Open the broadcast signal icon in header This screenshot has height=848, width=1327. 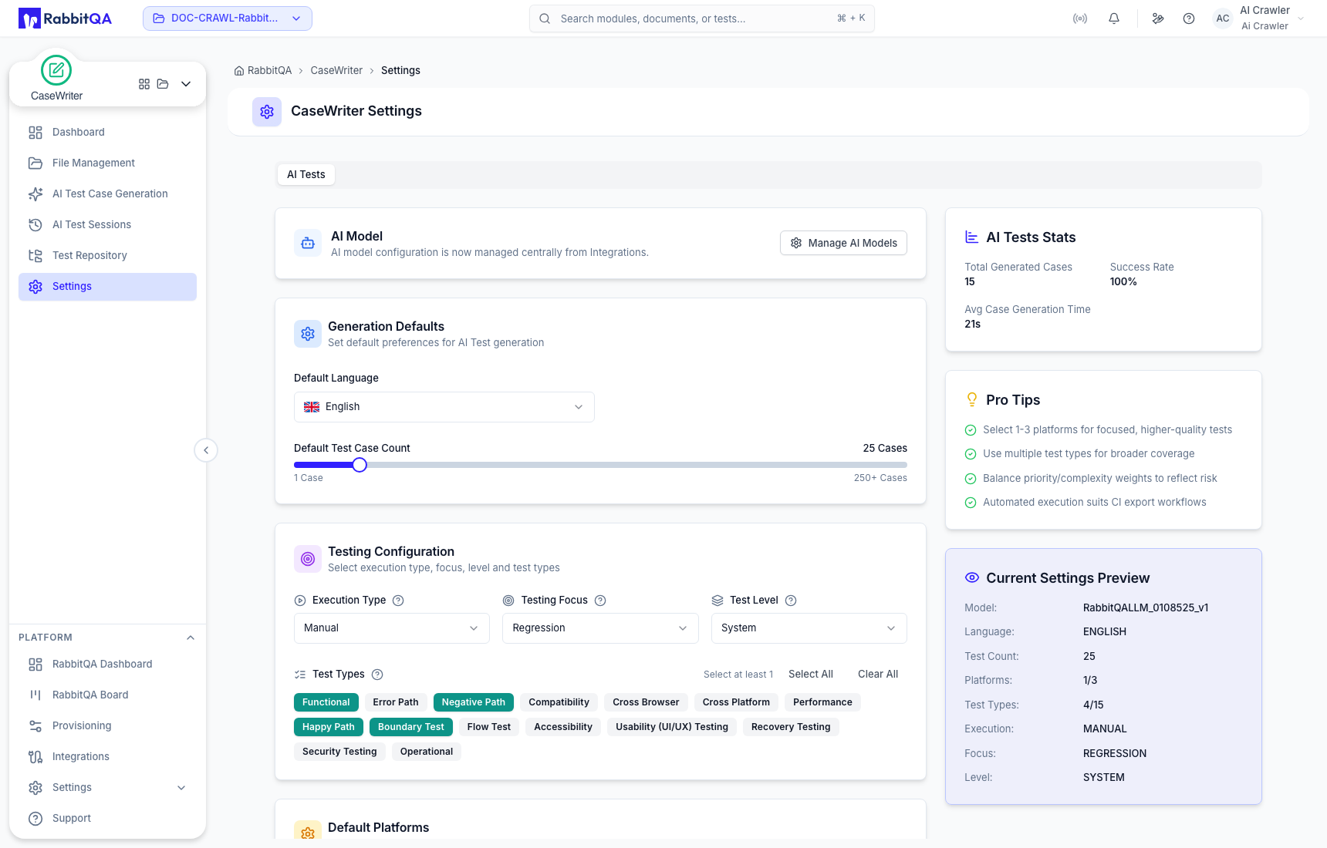(x=1080, y=19)
